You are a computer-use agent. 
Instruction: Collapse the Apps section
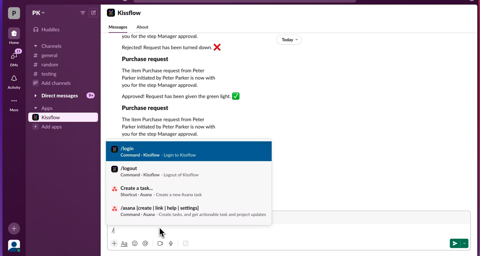click(x=36, y=108)
